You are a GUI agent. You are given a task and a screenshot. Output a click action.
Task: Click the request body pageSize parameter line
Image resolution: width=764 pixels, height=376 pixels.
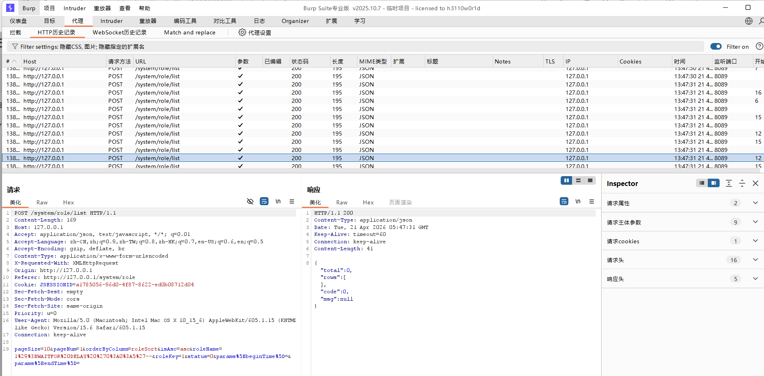pos(118,349)
